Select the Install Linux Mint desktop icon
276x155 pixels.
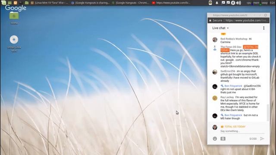click(x=14, y=43)
